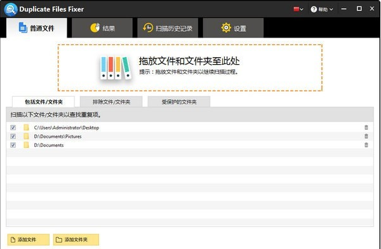Image resolution: width=381 pixels, height=249 pixels.
Task: Click folder icon of D:\Documents\Pictures row
Action: coord(26,137)
